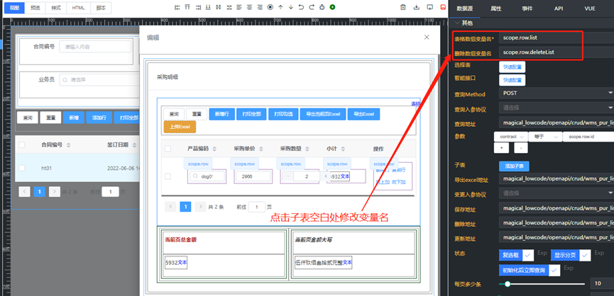This screenshot has height=296, width=614.
Task: Tick the header checkbox in 采购明细 table
Action: (168, 149)
